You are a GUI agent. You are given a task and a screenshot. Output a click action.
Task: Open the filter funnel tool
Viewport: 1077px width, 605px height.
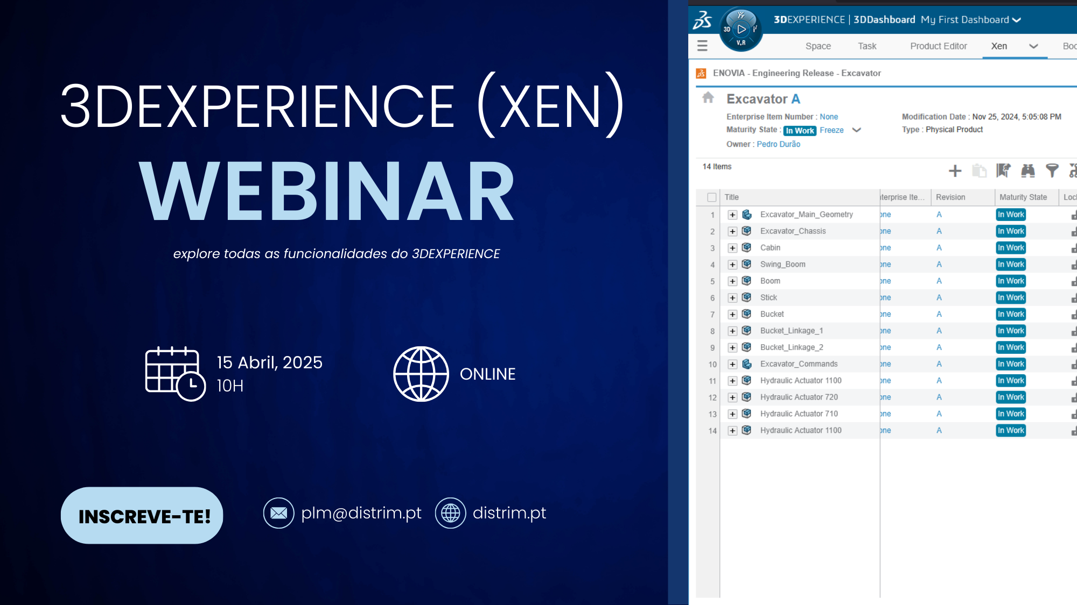1052,170
